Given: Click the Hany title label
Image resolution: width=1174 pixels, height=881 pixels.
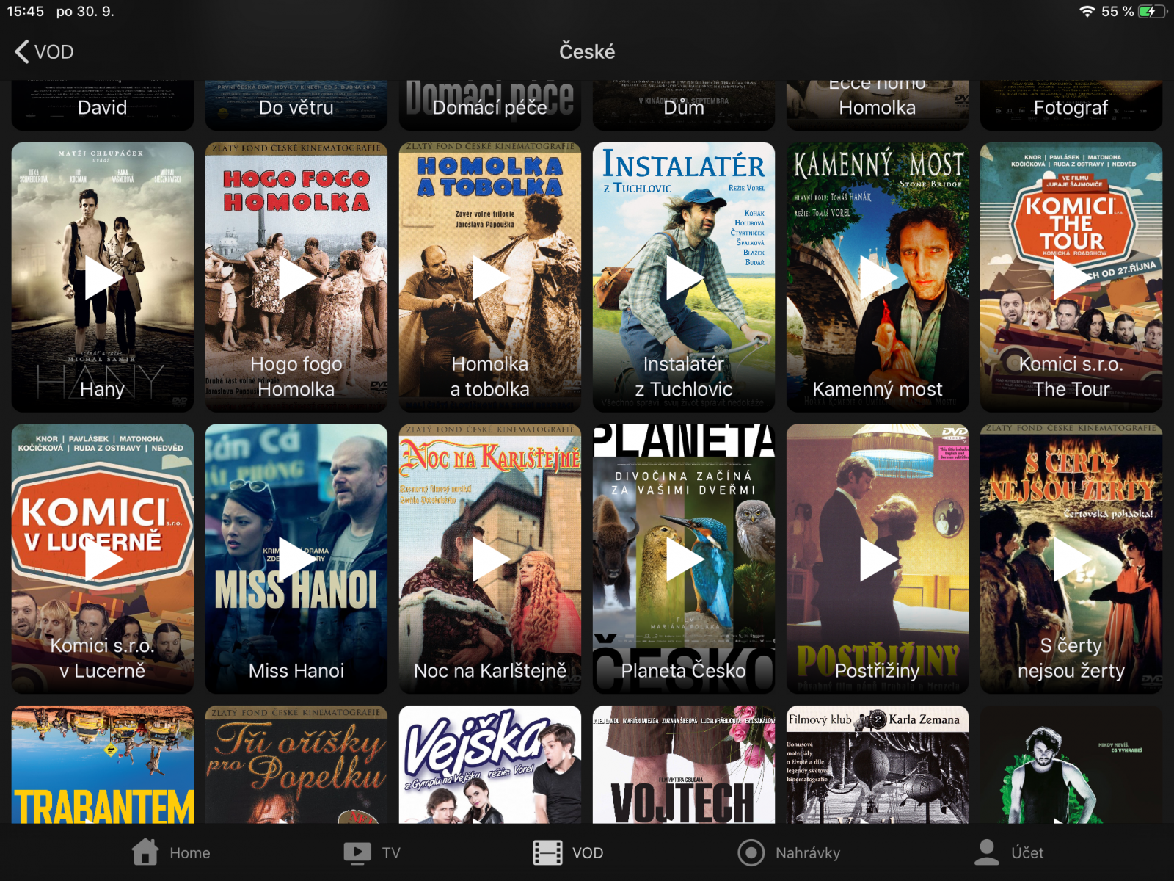Looking at the screenshot, I should pyautogui.click(x=103, y=389).
